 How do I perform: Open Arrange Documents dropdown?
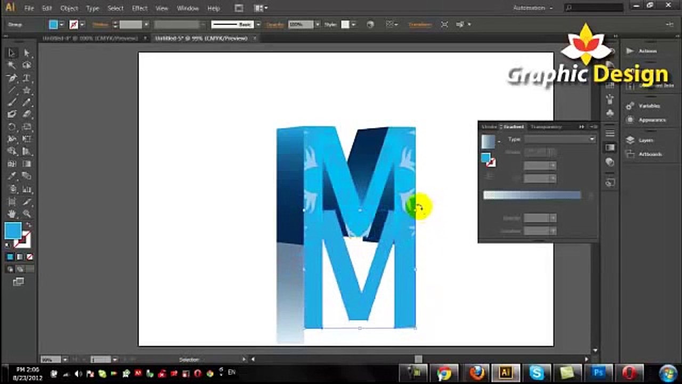[x=261, y=8]
